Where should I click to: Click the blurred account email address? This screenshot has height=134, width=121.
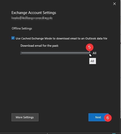click(32, 18)
